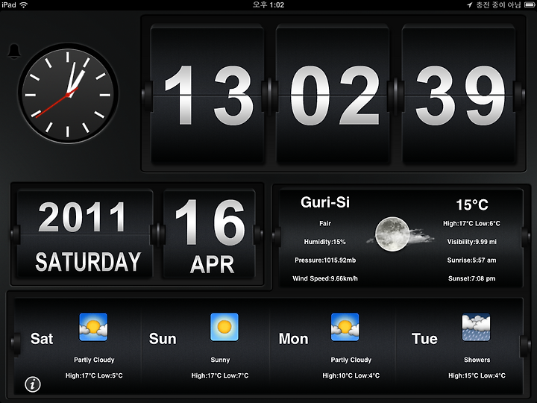Tap 'High:17°C Low:7°C' Sunday forecast
The width and height of the screenshot is (537, 403).
click(x=220, y=375)
